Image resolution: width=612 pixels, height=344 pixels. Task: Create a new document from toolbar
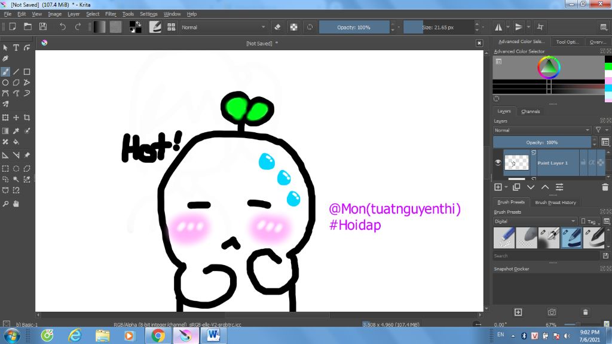(13, 26)
